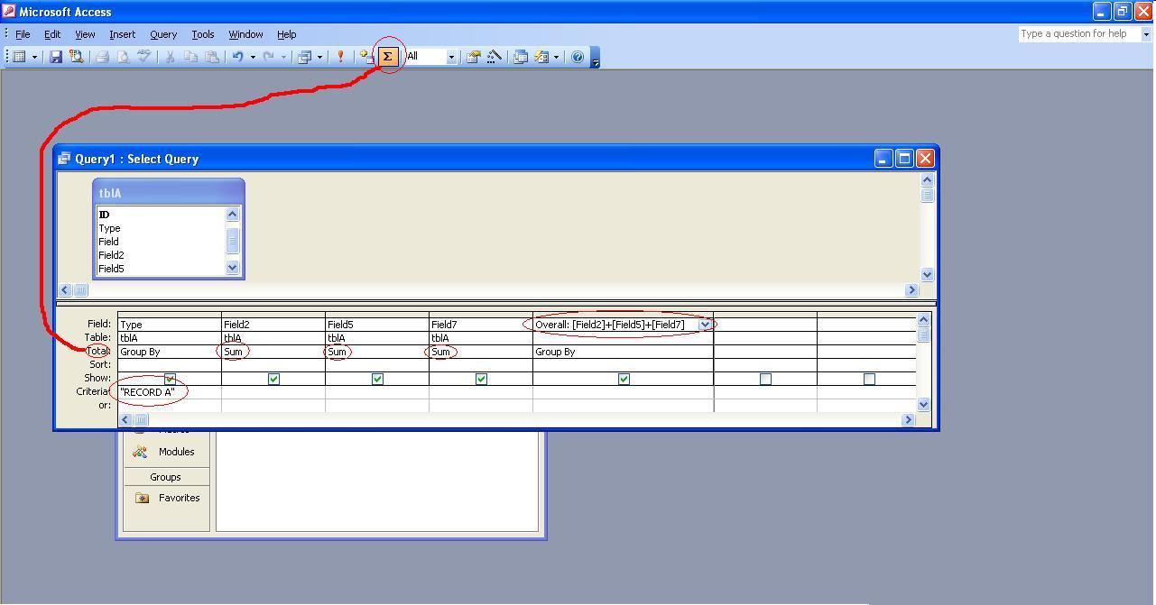Open the Properties toolbar icon
Screen dimensions: 1156x605
pyautogui.click(x=473, y=57)
